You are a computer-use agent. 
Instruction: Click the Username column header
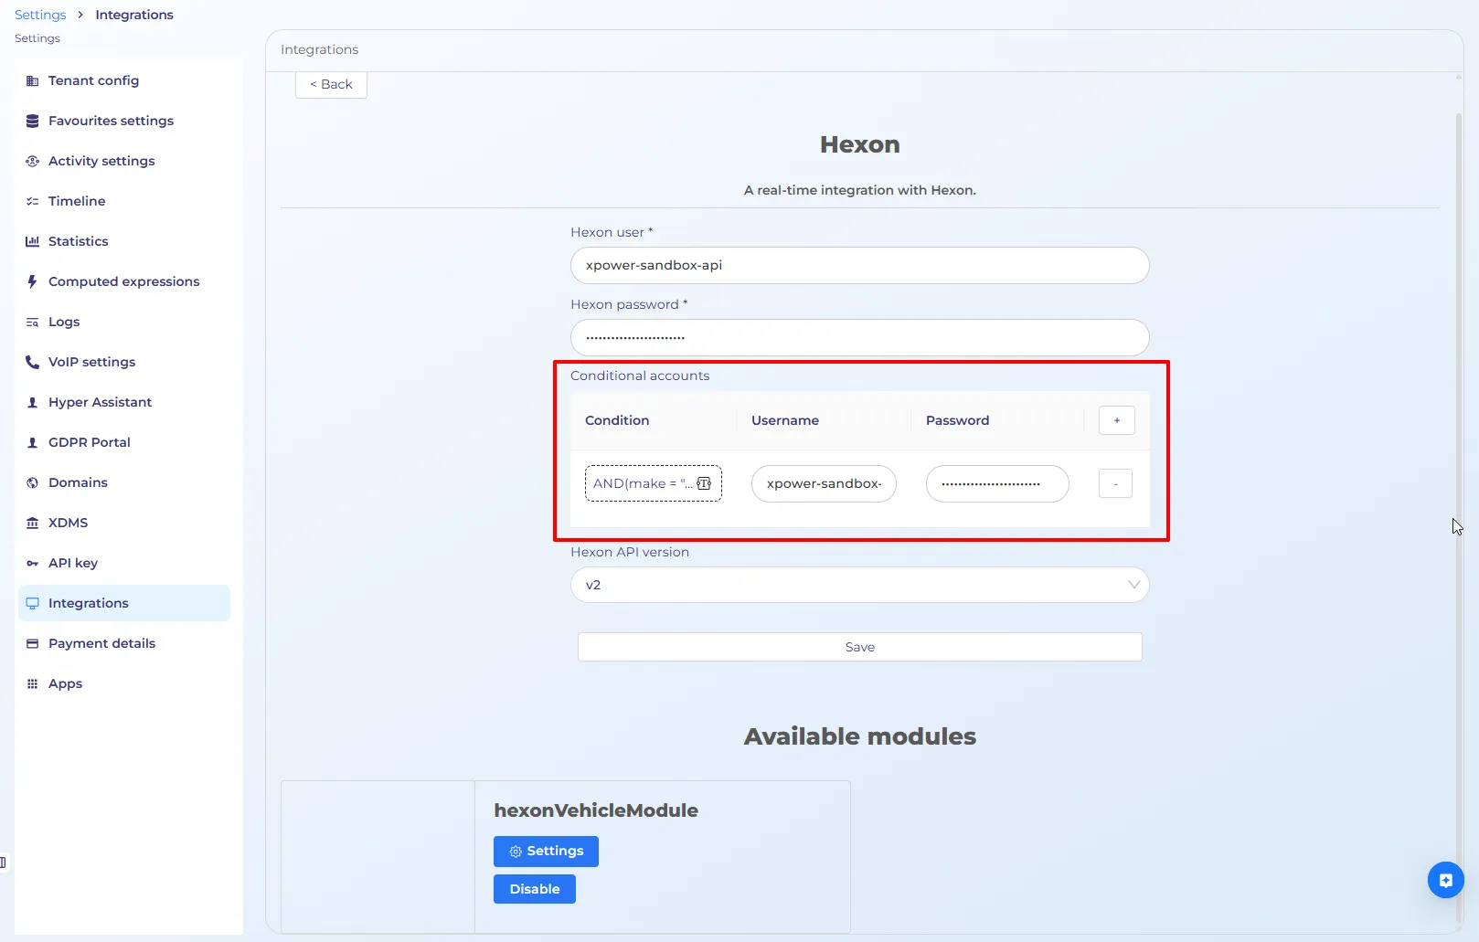coord(785,420)
